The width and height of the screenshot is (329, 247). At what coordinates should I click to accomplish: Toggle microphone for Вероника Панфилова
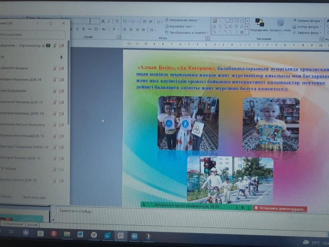click(x=54, y=147)
